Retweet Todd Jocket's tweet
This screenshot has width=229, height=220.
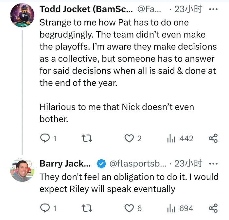86,139
